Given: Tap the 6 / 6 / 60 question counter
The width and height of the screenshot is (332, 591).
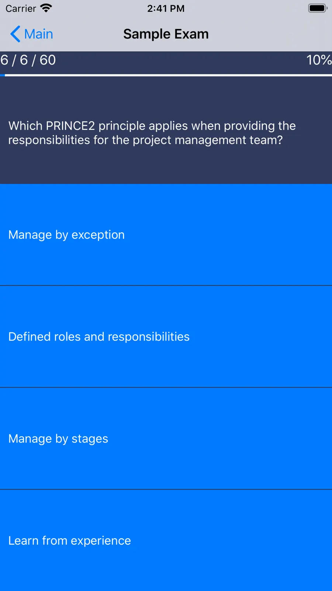Looking at the screenshot, I should (28, 60).
